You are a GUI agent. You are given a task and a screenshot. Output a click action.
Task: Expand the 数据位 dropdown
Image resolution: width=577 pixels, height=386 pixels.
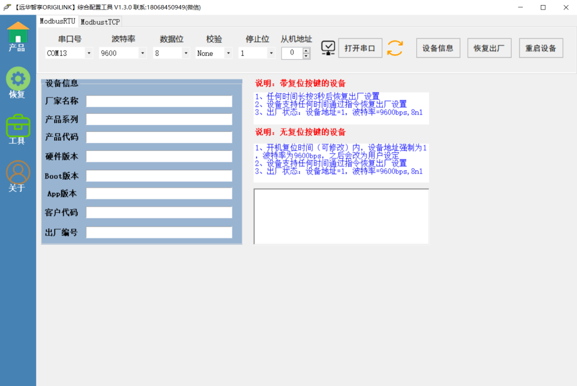point(185,53)
